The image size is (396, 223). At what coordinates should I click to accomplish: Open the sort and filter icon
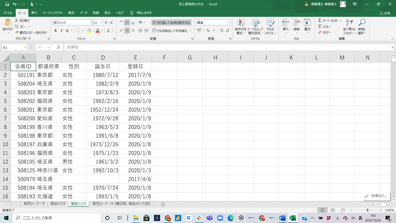pos(349,23)
